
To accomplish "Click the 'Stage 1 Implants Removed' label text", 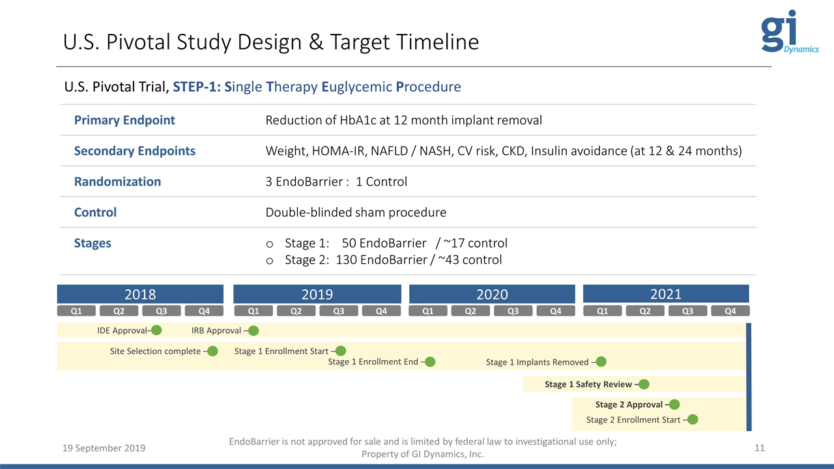I will point(538,363).
